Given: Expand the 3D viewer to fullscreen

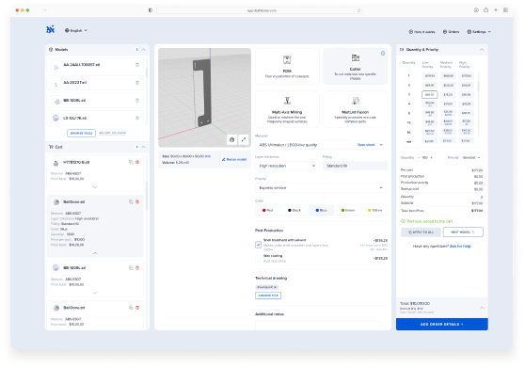Looking at the screenshot, I should 244,139.
